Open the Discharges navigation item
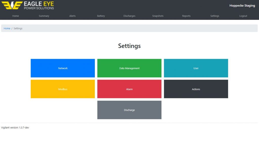 click(129, 16)
